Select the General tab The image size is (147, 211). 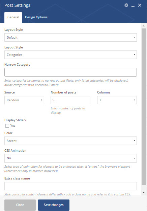(13, 17)
